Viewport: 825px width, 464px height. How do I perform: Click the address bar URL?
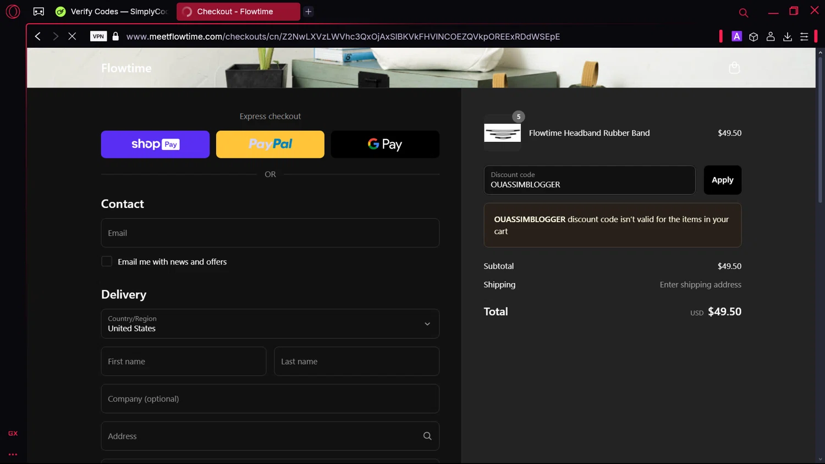click(343, 36)
